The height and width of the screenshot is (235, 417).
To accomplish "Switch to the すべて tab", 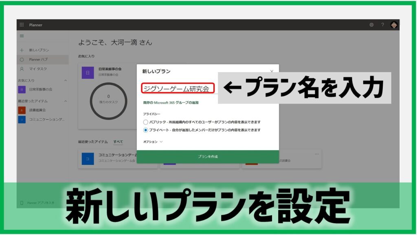I will (118, 142).
